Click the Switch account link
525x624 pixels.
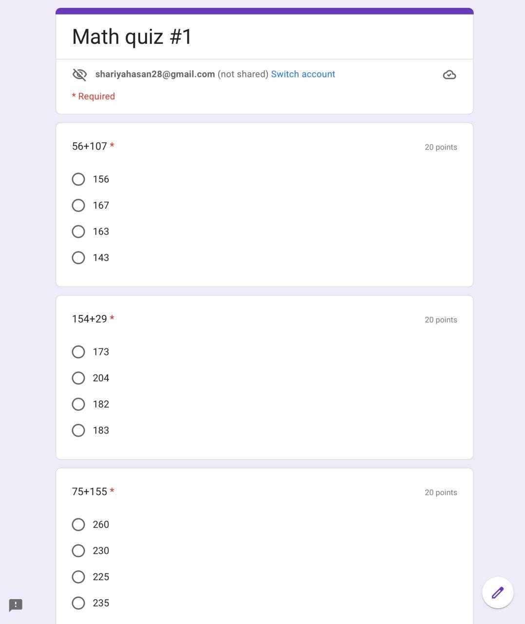pos(303,74)
